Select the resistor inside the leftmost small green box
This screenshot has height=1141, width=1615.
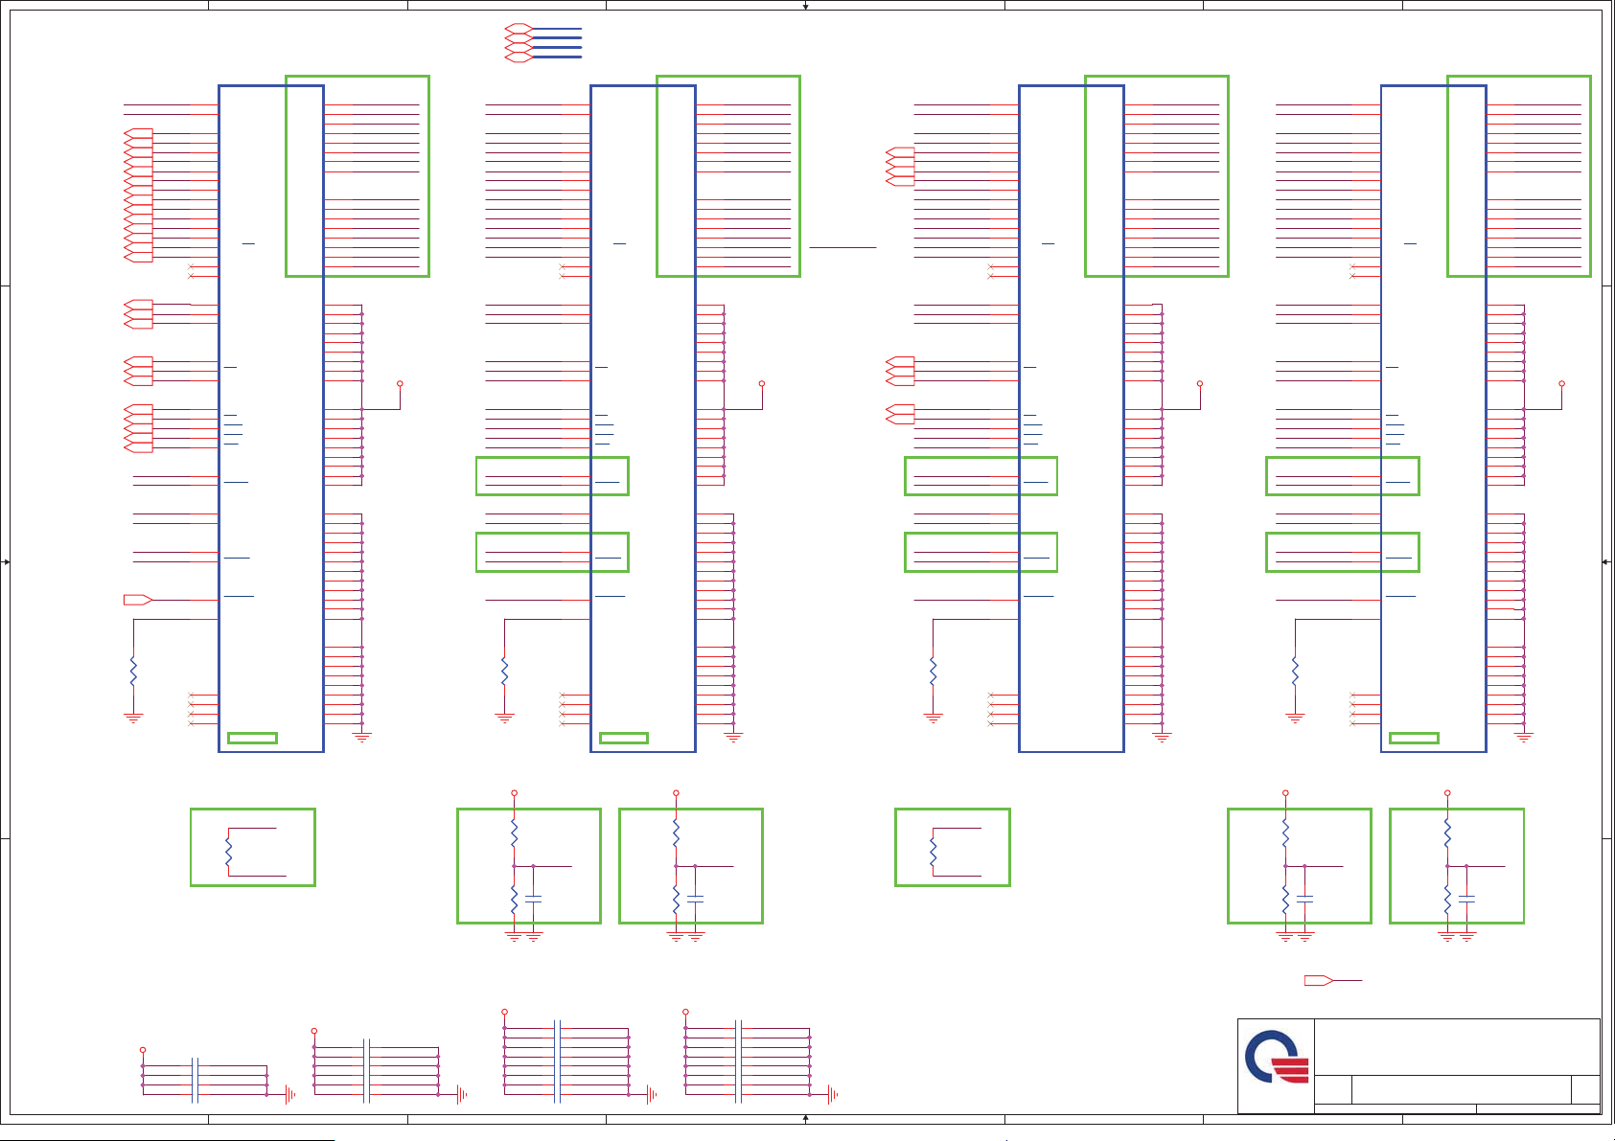pyautogui.click(x=228, y=852)
